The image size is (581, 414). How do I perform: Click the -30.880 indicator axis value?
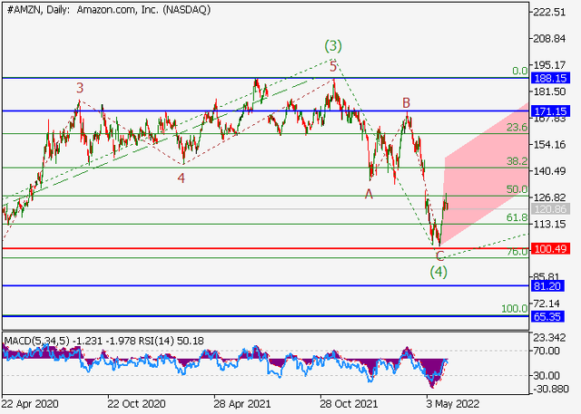[x=550, y=389]
